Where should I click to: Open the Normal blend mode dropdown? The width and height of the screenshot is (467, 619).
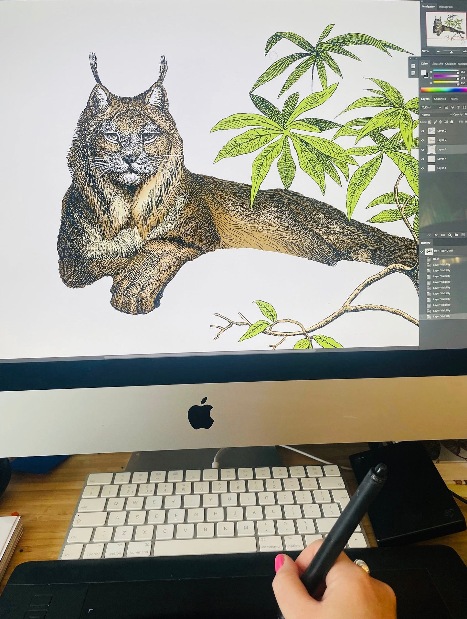[436, 114]
